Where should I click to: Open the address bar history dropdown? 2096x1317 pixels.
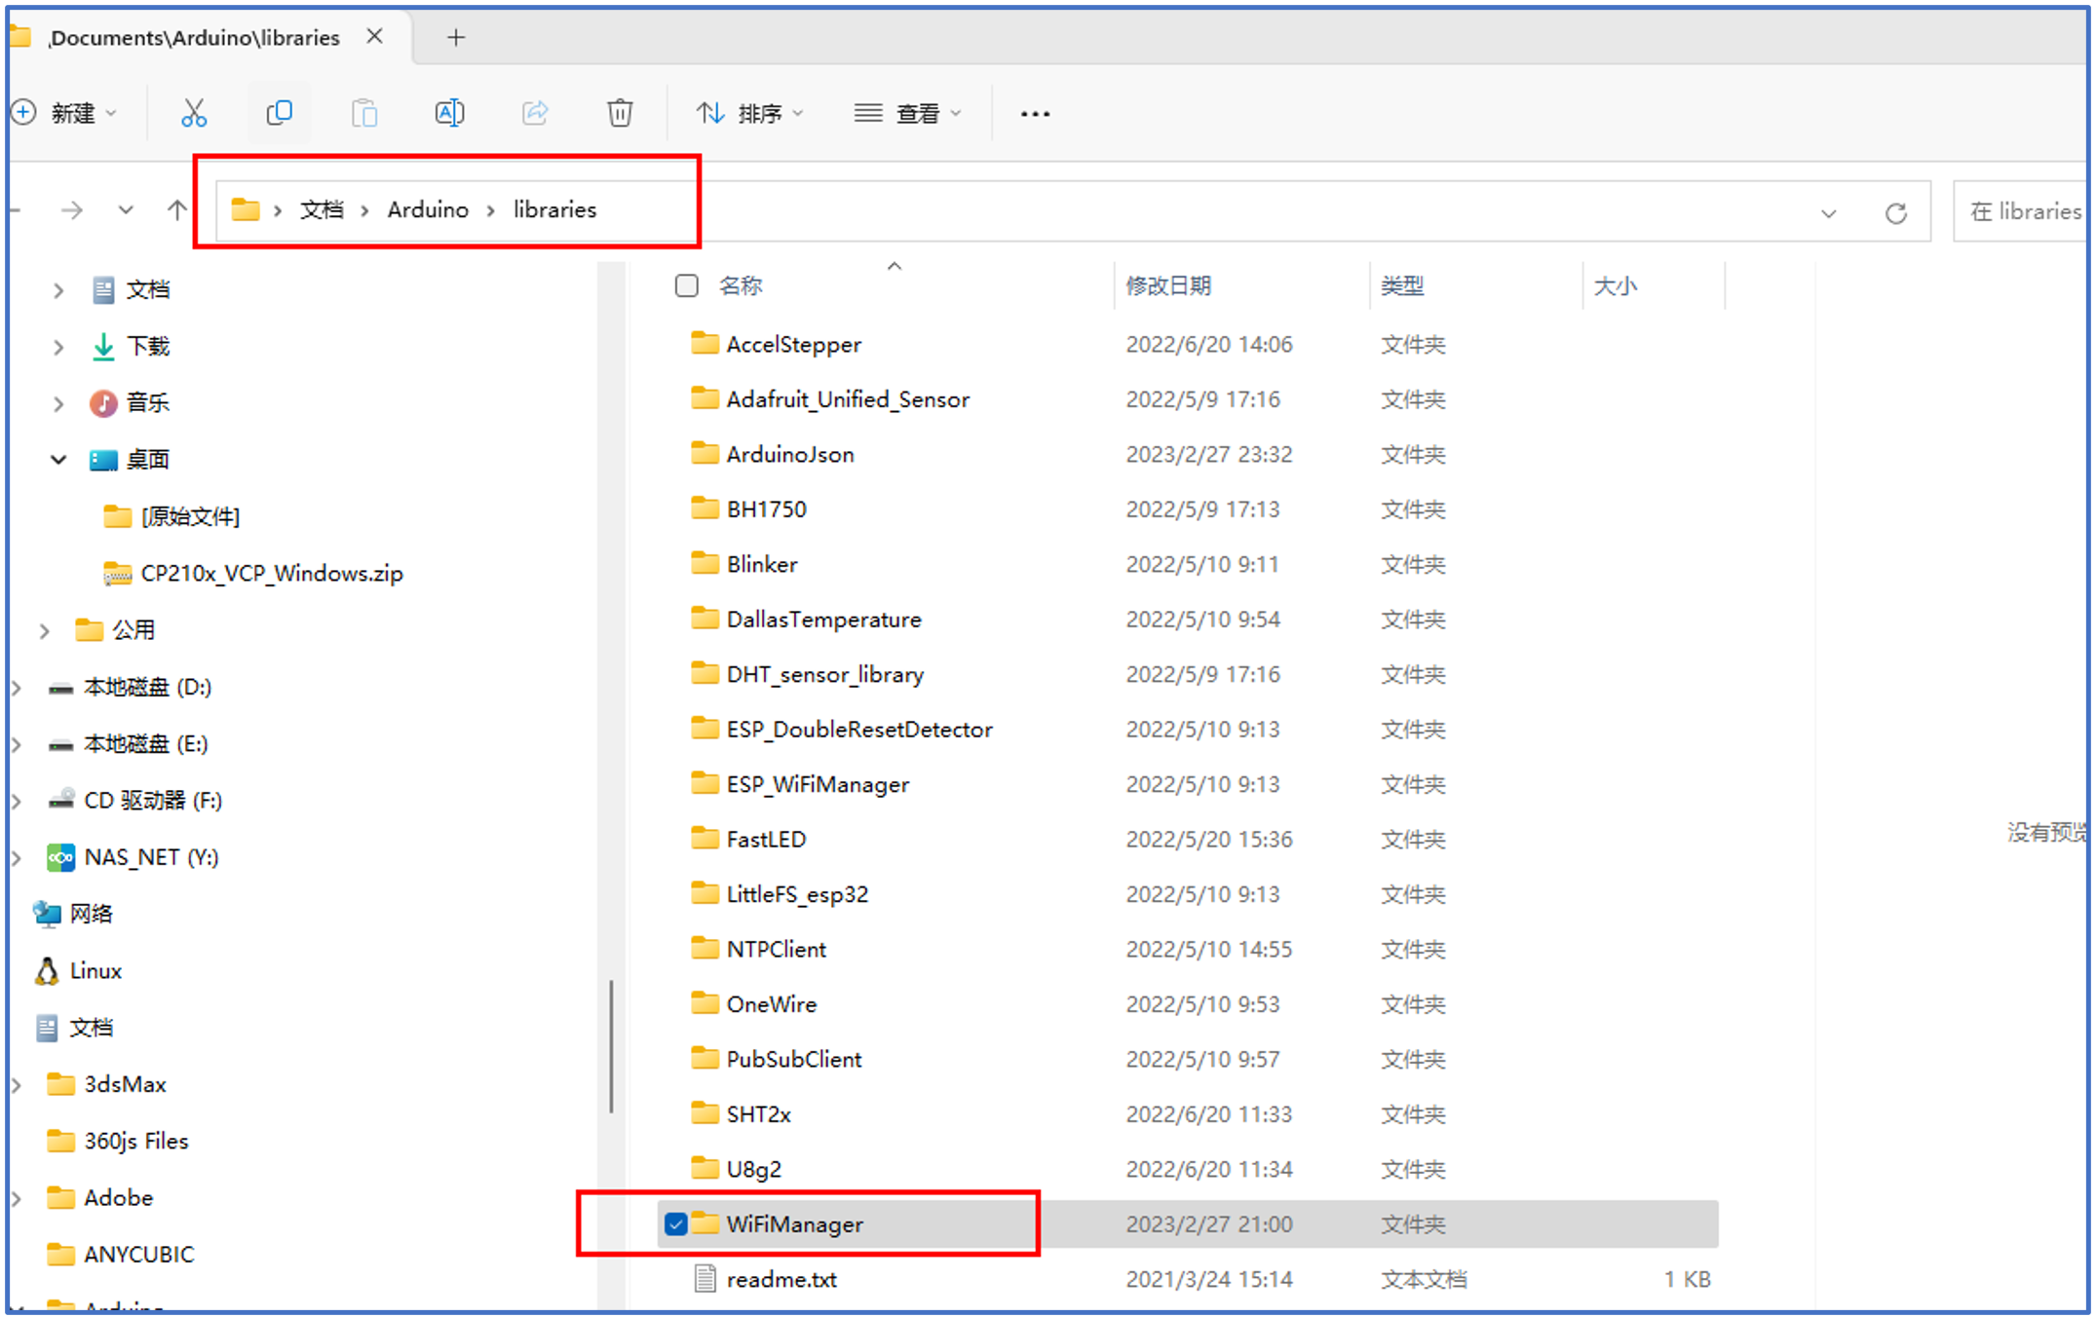pyautogui.click(x=1828, y=212)
